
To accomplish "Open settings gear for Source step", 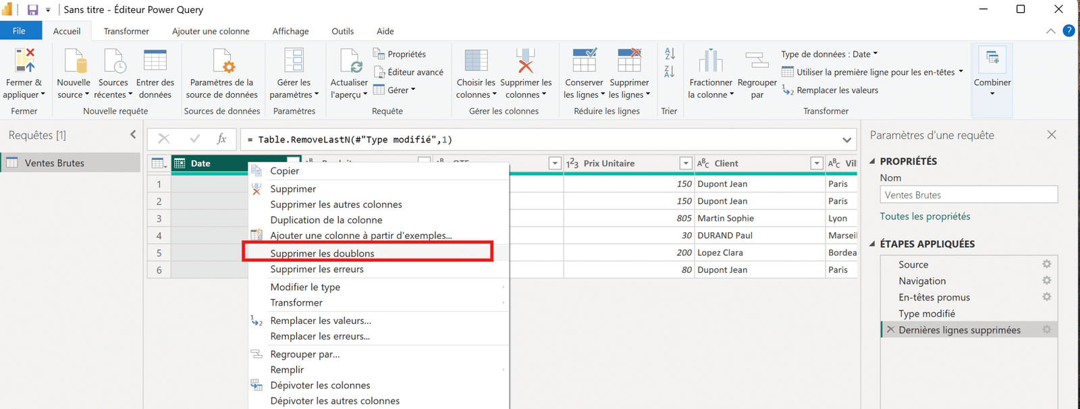I will click(1046, 264).
